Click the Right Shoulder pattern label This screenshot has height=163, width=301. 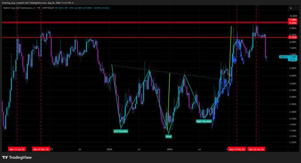(204, 121)
